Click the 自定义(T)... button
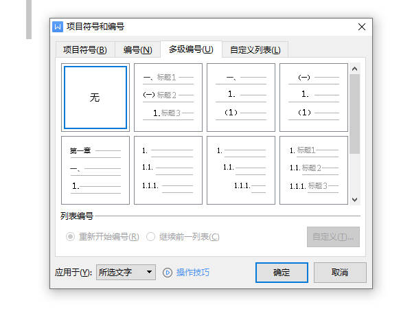 [333, 237]
